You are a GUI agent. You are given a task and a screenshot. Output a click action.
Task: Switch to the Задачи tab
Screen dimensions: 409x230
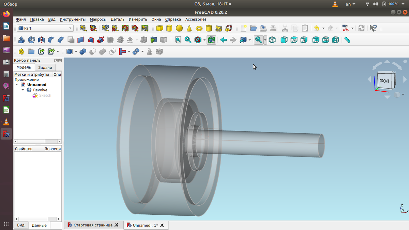[x=45, y=67]
